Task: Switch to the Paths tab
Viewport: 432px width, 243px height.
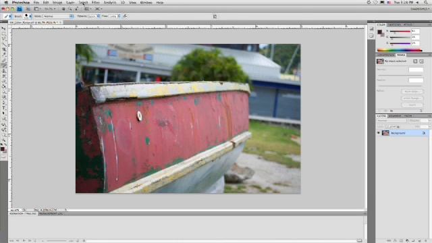Action: (x=408, y=116)
